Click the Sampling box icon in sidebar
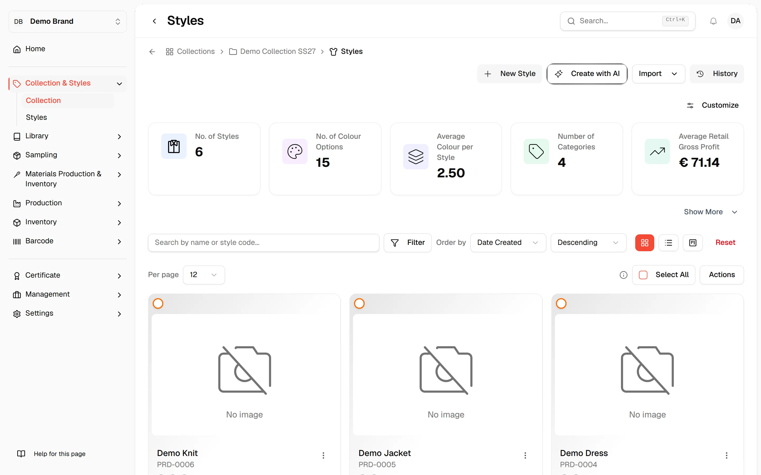 [17, 155]
